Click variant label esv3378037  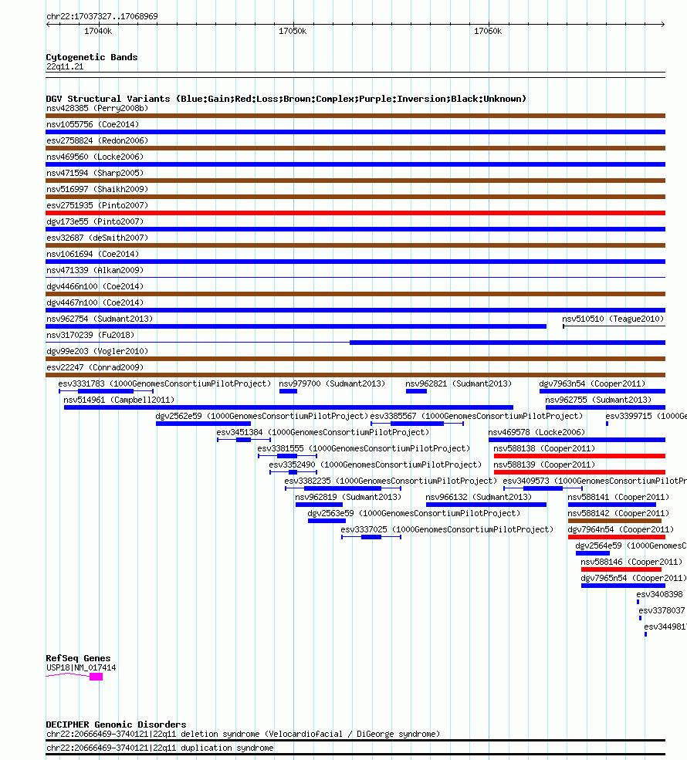(662, 610)
